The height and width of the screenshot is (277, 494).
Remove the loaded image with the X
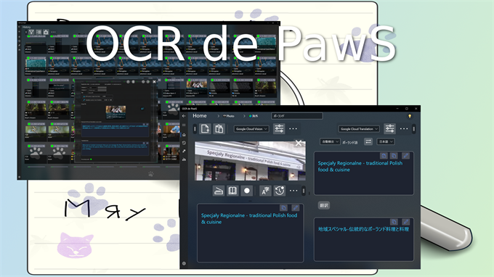(299, 144)
